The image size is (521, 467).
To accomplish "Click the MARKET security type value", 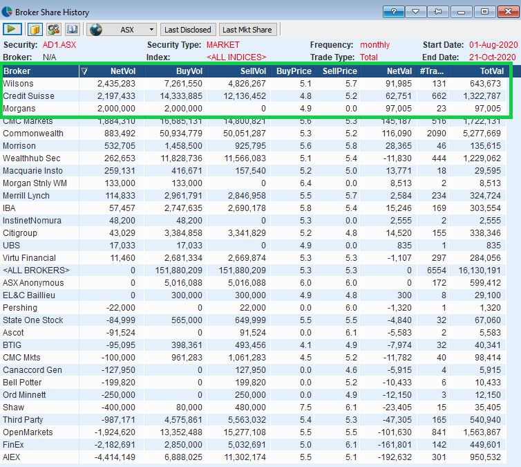I will [x=223, y=45].
